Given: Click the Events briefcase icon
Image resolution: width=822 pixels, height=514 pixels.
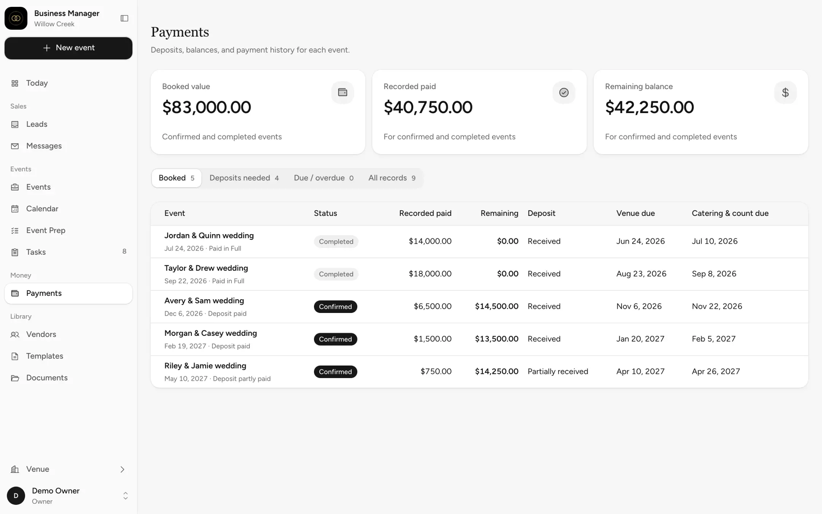Looking at the screenshot, I should point(15,187).
